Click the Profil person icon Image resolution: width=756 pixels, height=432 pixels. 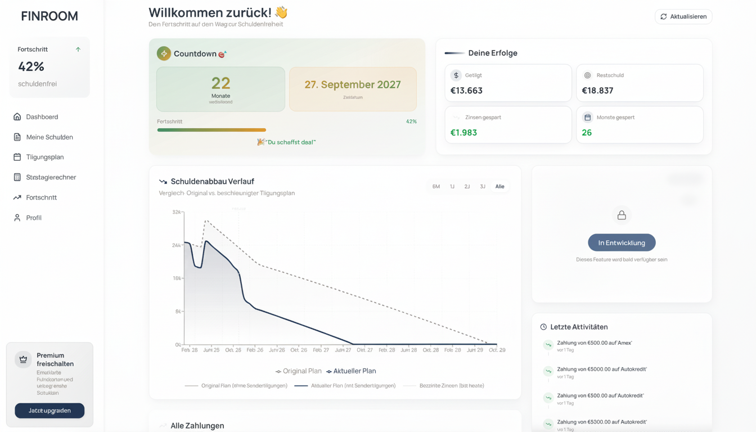pos(17,218)
